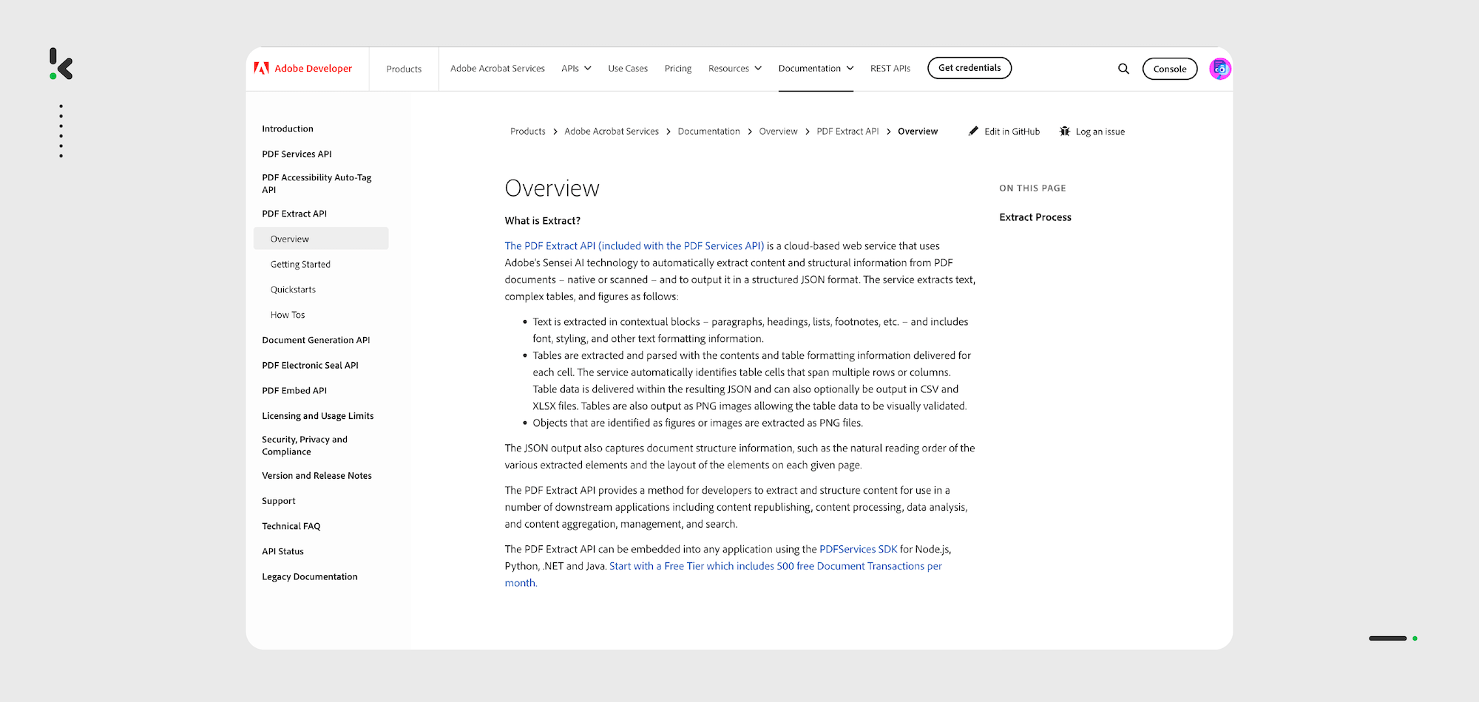Click the Edit in GitHub pencil icon

pyautogui.click(x=973, y=132)
